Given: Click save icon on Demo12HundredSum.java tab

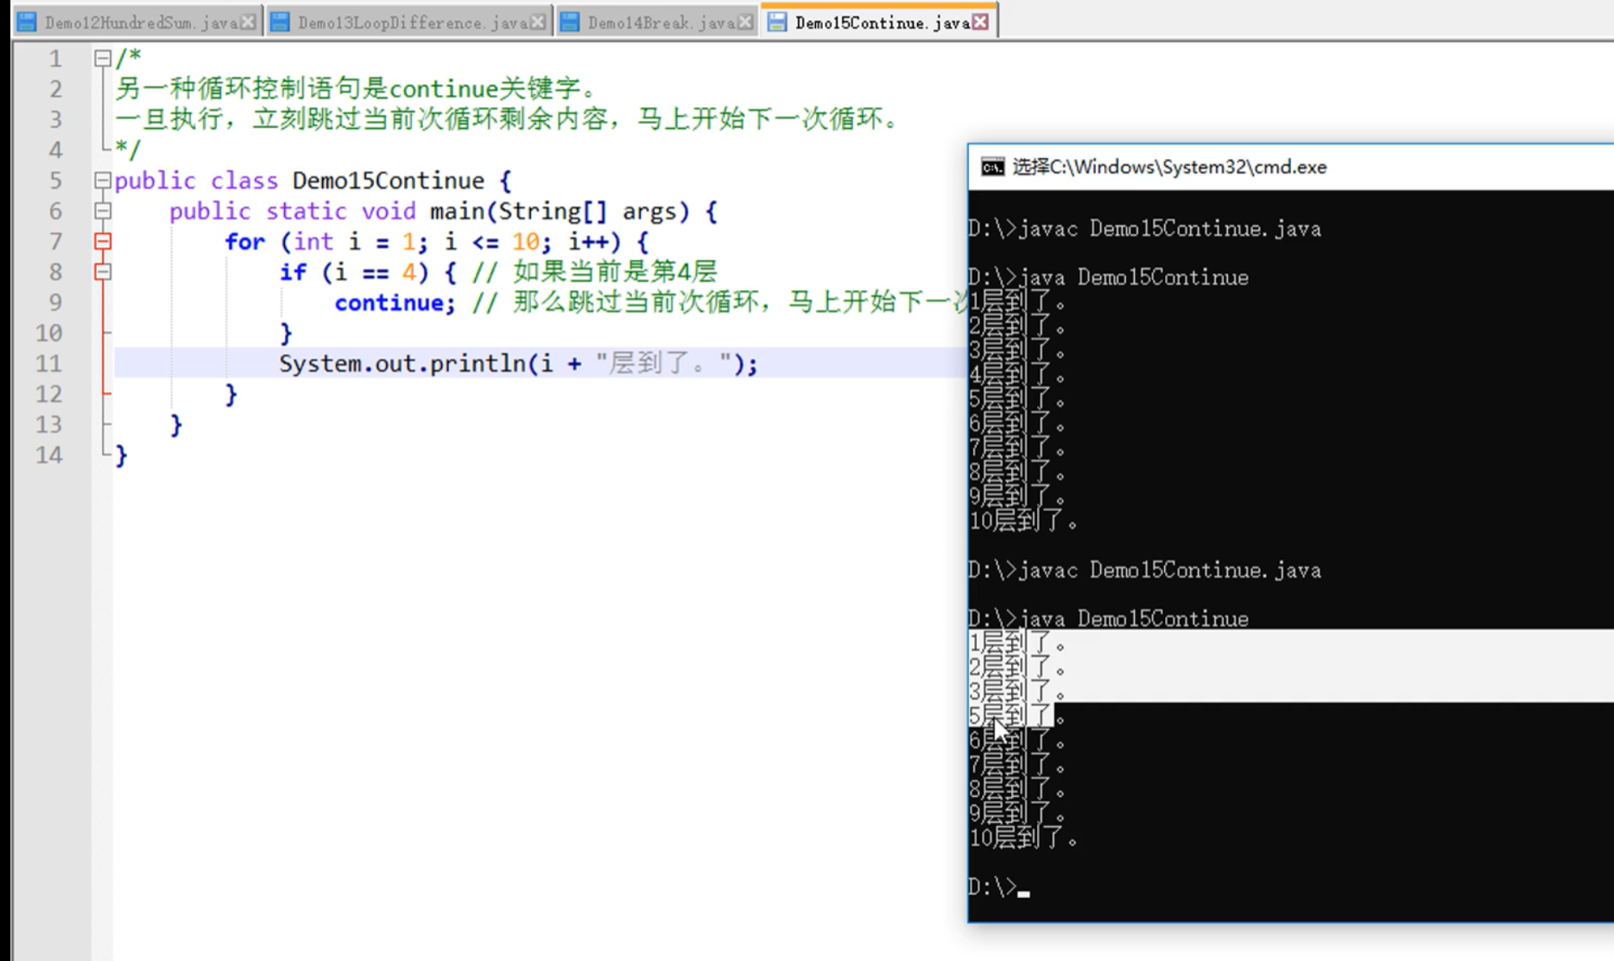Looking at the screenshot, I should 28,22.
